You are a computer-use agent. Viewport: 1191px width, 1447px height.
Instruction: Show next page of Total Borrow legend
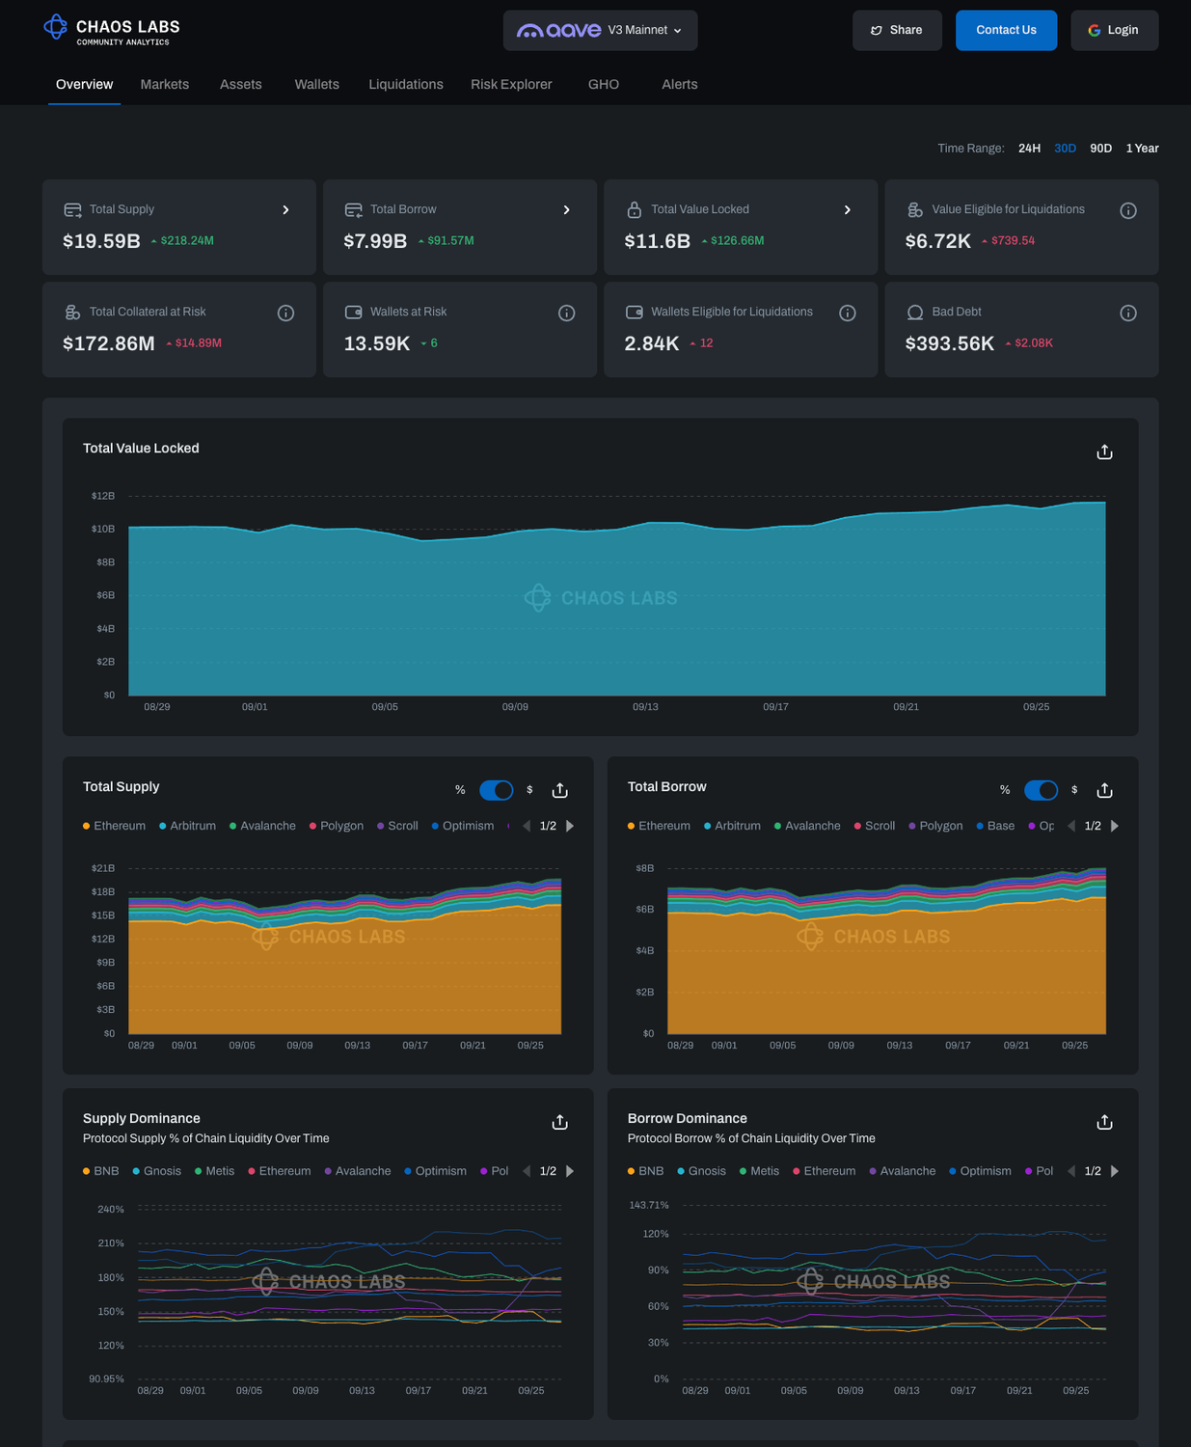pos(1115,827)
